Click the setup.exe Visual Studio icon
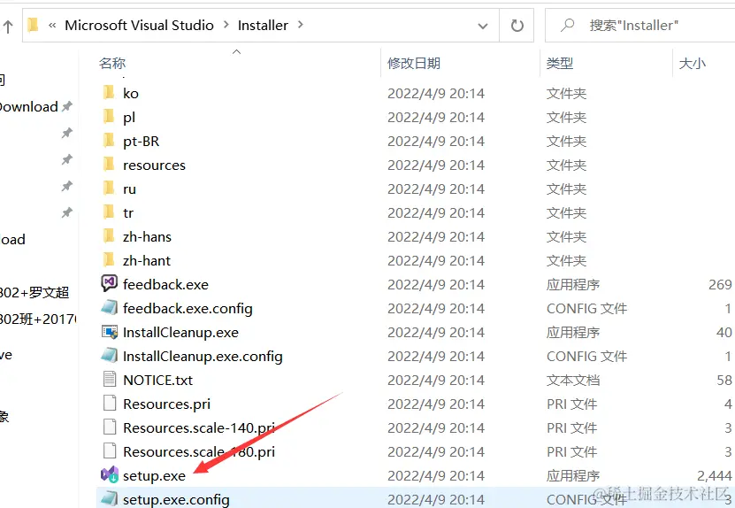This screenshot has width=735, height=508. 110,474
